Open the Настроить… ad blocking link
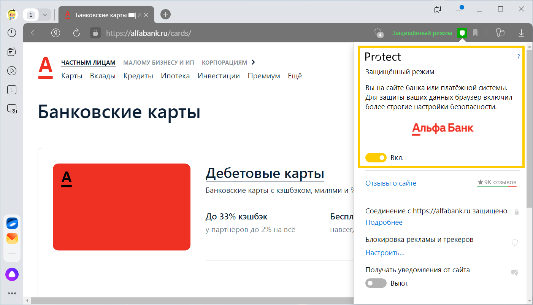 pyautogui.click(x=385, y=253)
